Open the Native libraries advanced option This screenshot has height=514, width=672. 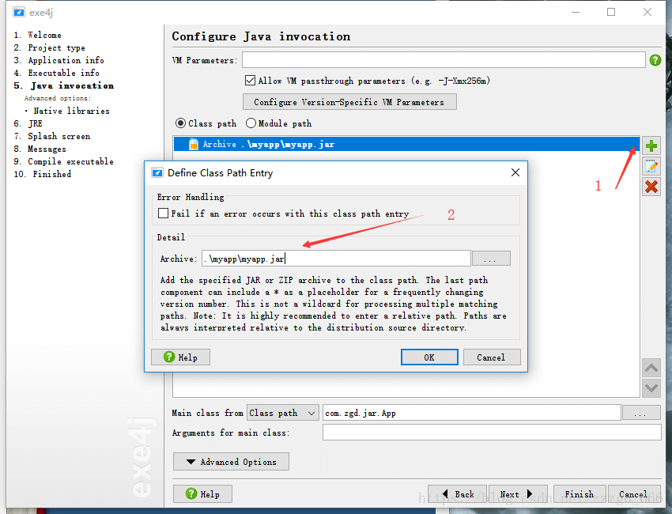coord(71,111)
